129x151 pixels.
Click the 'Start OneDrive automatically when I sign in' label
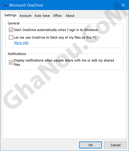56,30
